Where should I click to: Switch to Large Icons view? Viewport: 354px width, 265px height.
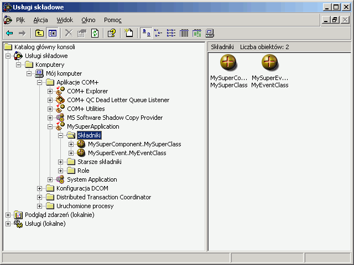point(146,33)
